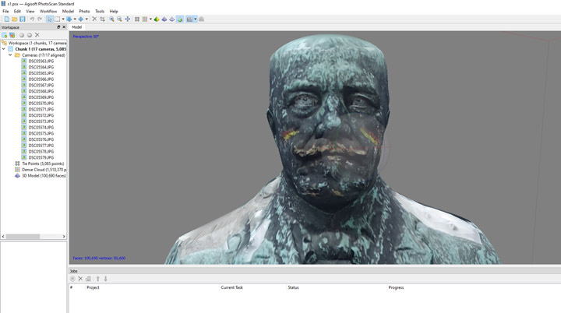Switch to solid model view
This screenshot has height=313, width=561.
point(164,19)
